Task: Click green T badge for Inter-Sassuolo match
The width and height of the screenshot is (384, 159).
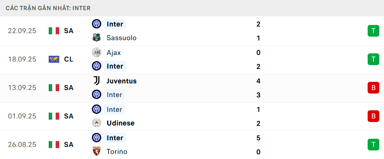Action: coord(373,31)
